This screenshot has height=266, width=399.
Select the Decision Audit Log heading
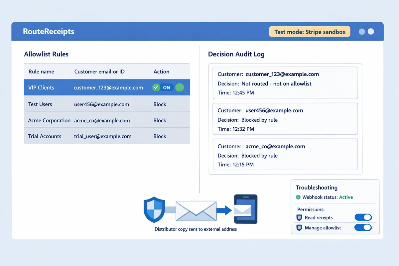(236, 54)
